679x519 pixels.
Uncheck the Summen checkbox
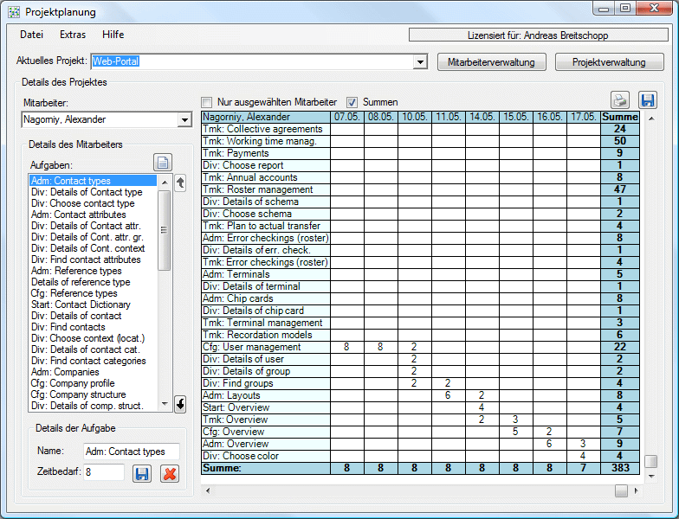point(352,102)
